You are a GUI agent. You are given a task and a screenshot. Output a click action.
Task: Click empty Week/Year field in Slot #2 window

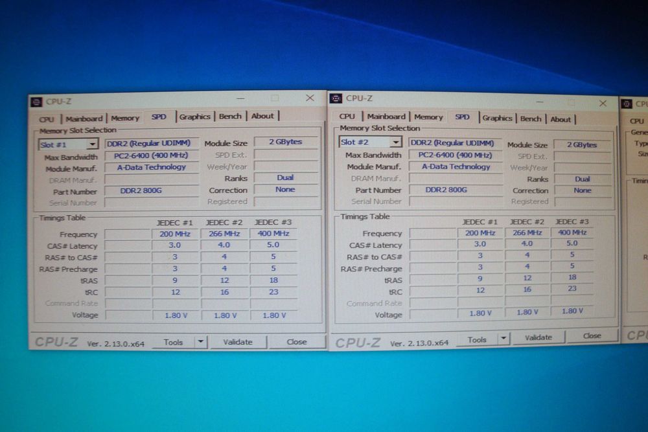[x=582, y=168]
